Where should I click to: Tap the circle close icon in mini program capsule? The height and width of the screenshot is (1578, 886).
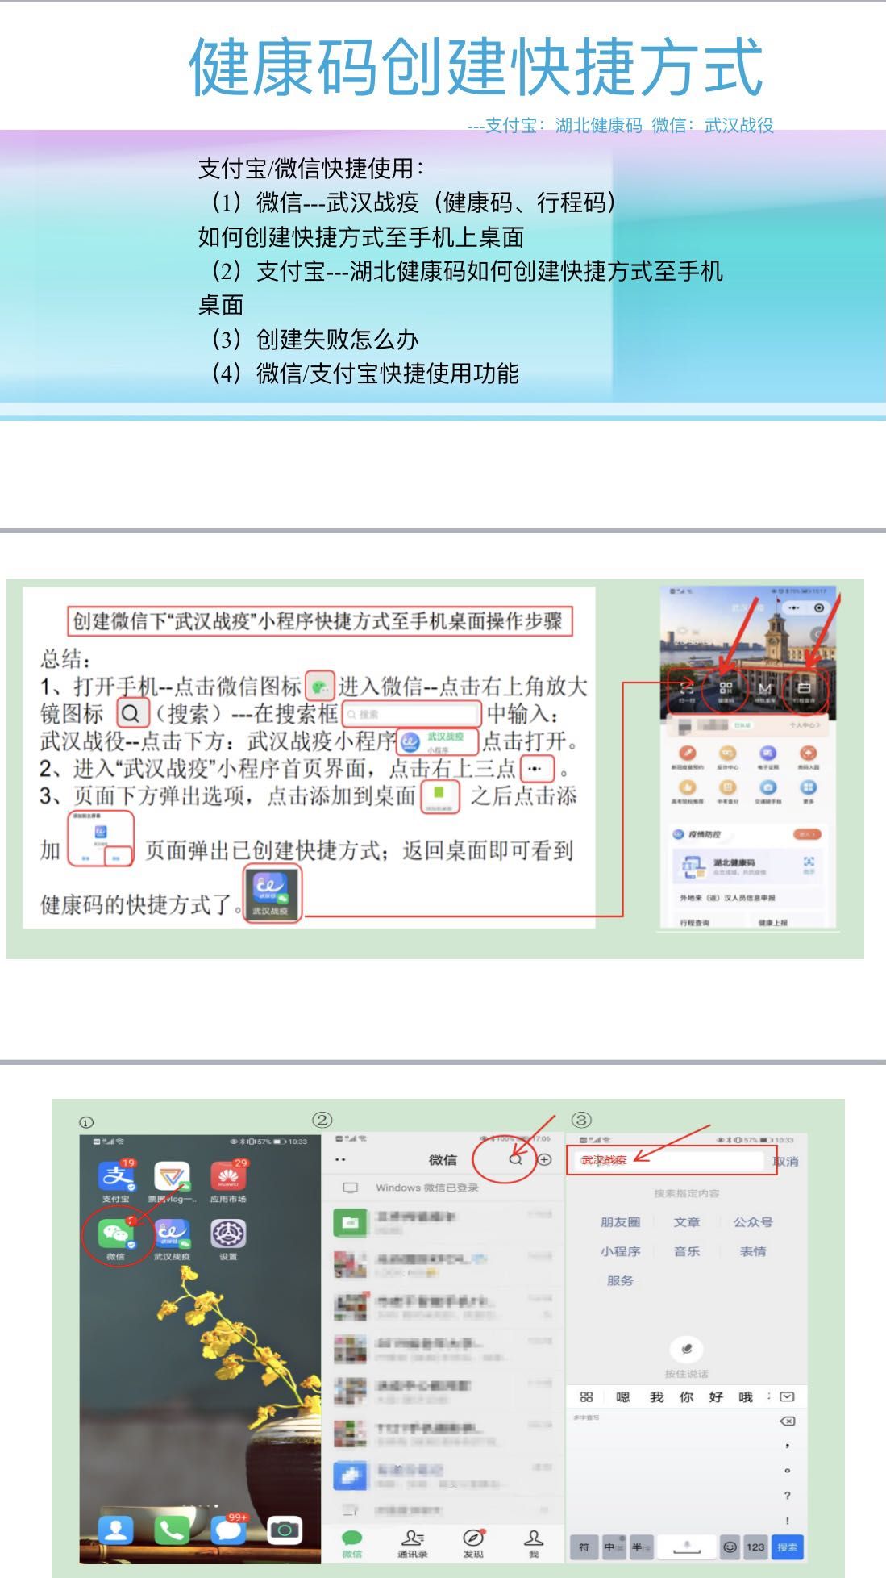[819, 608]
